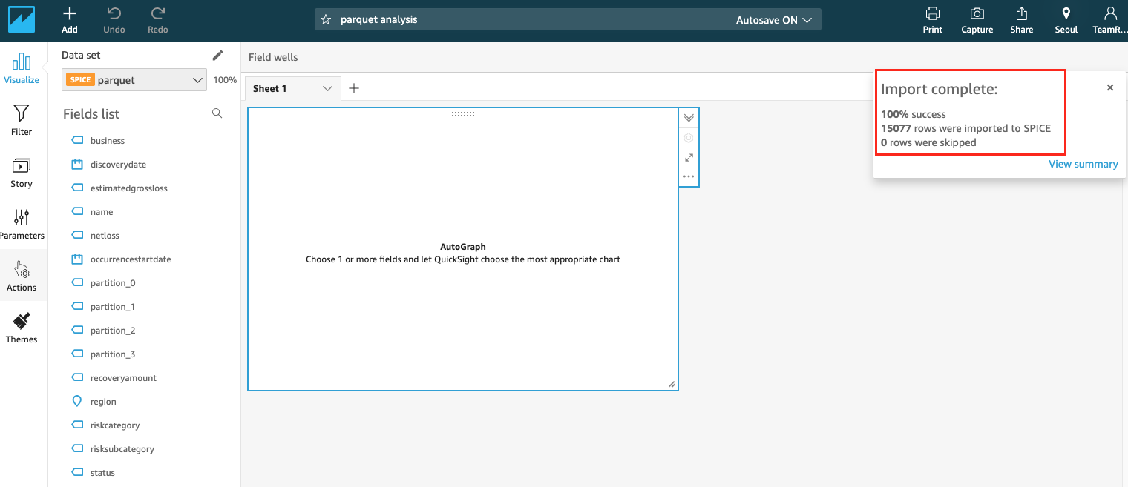Click the Add plus icon
Image resolution: width=1128 pixels, height=487 pixels.
(69, 13)
